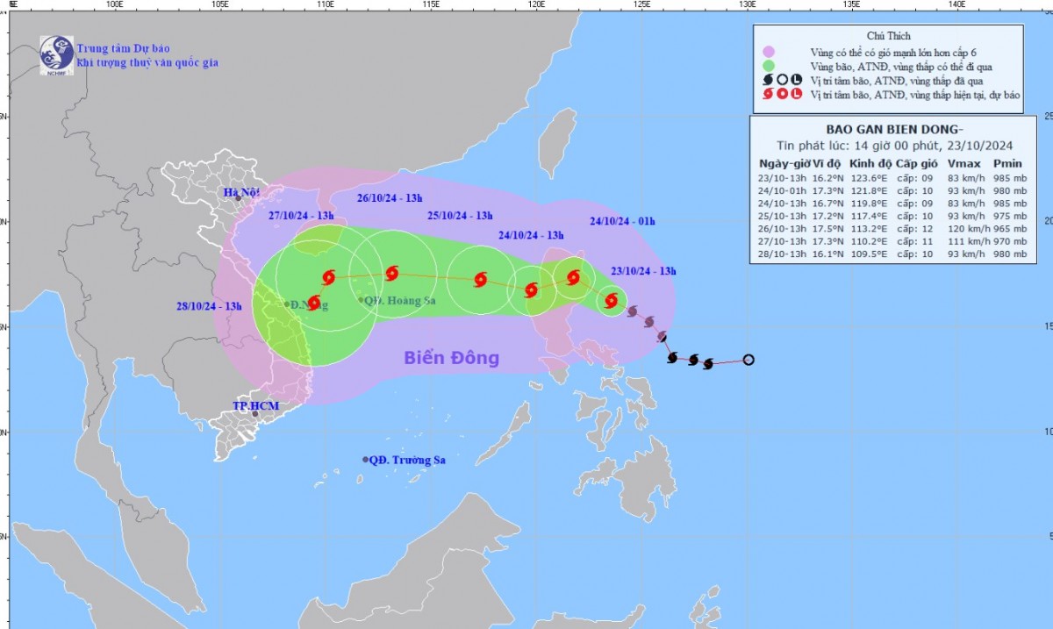Click the red typhoon symbol at 24/10/24 - 13h
1053x629 pixels.
point(530,289)
